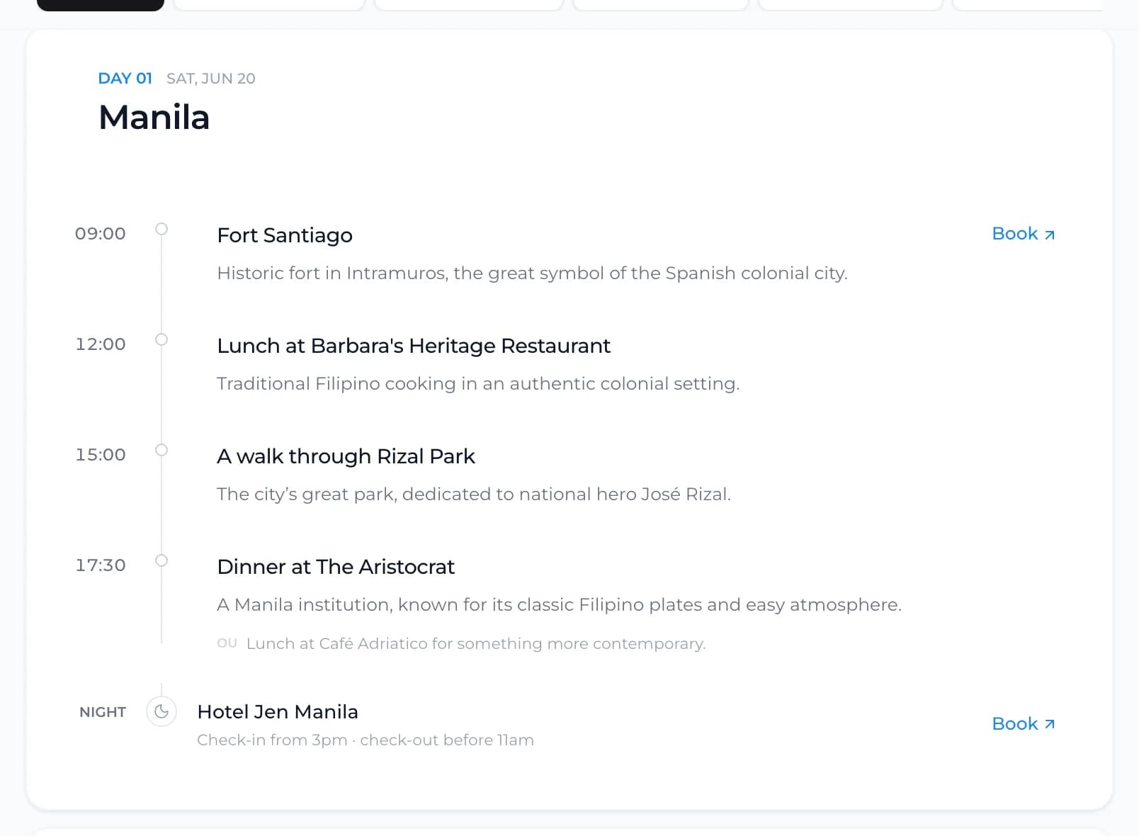Open Lunch at Barbara's Heritage Restaurant entry
This screenshot has height=836, width=1139.
(x=414, y=346)
